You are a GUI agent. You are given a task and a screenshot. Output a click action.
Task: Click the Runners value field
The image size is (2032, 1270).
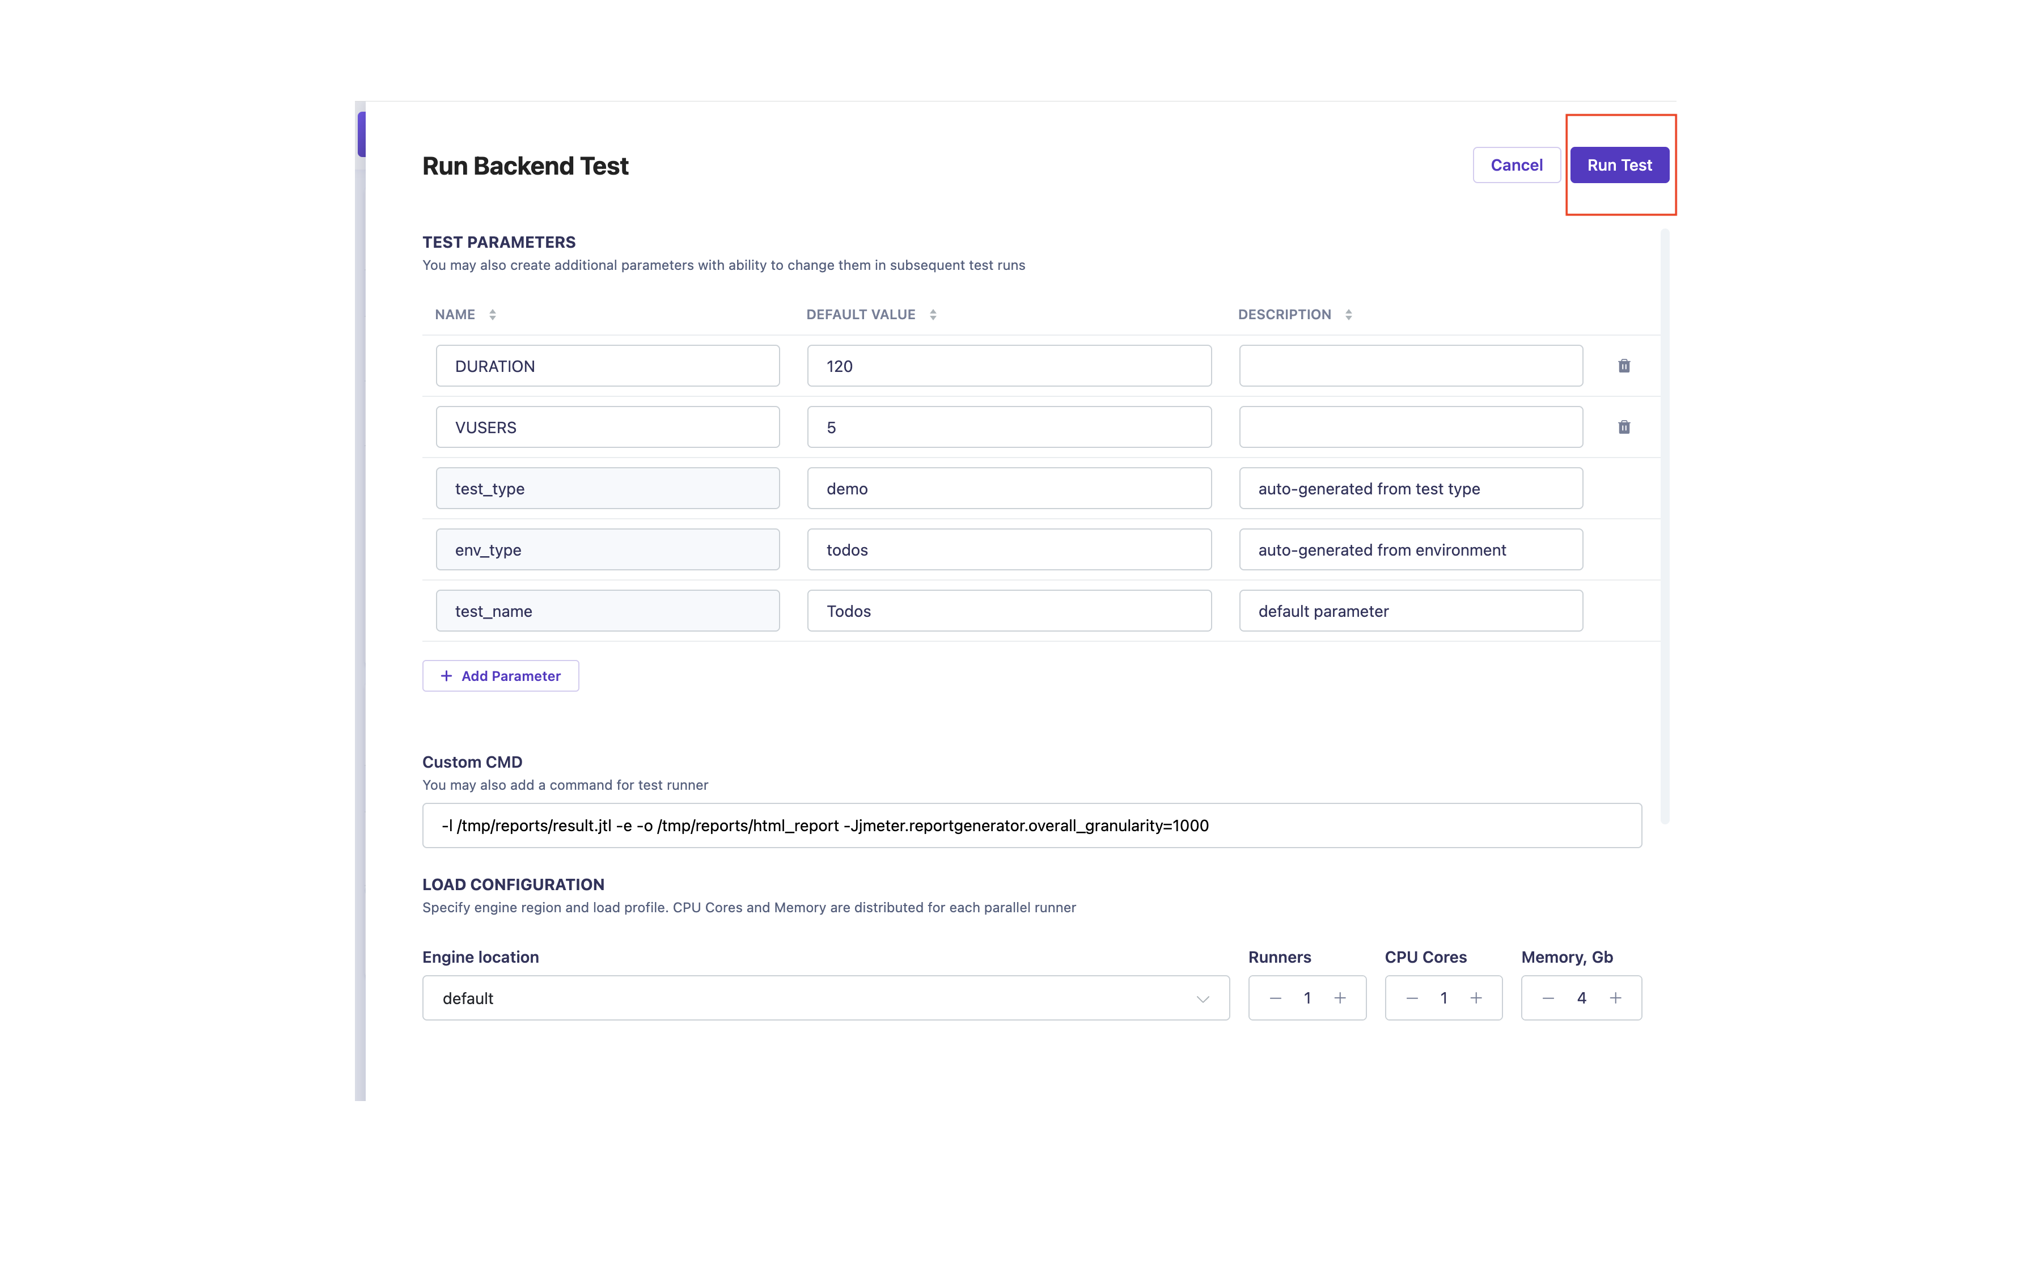pos(1307,998)
